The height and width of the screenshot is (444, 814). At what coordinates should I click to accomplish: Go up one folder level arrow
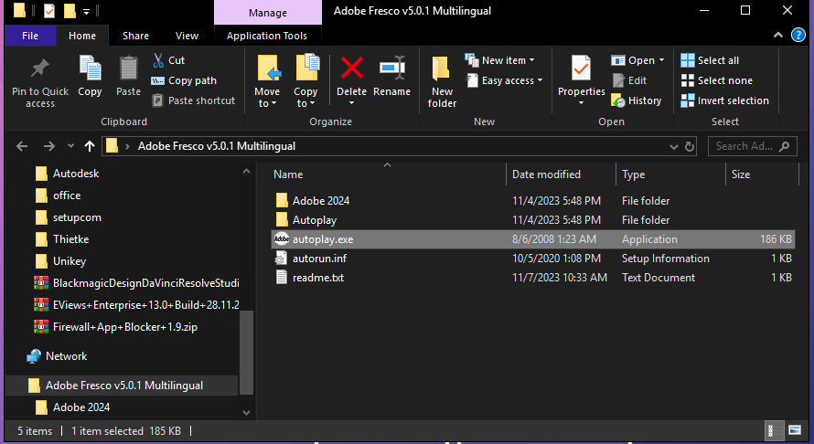coord(89,146)
